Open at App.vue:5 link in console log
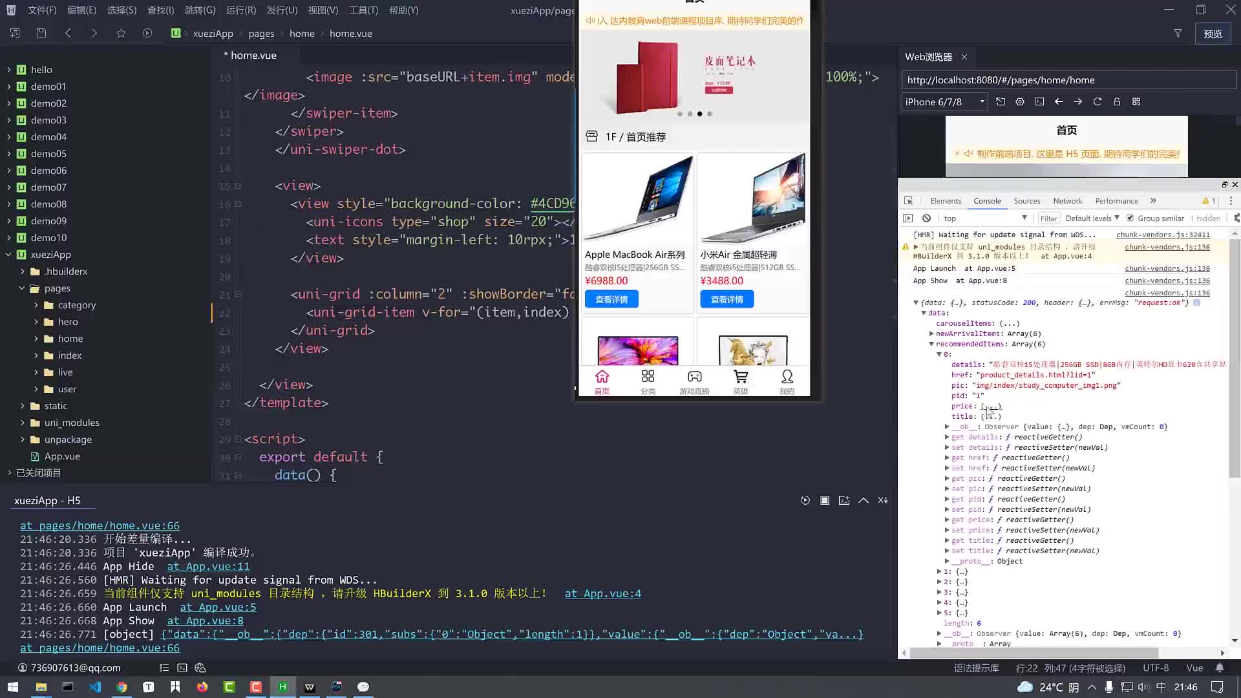 218,607
